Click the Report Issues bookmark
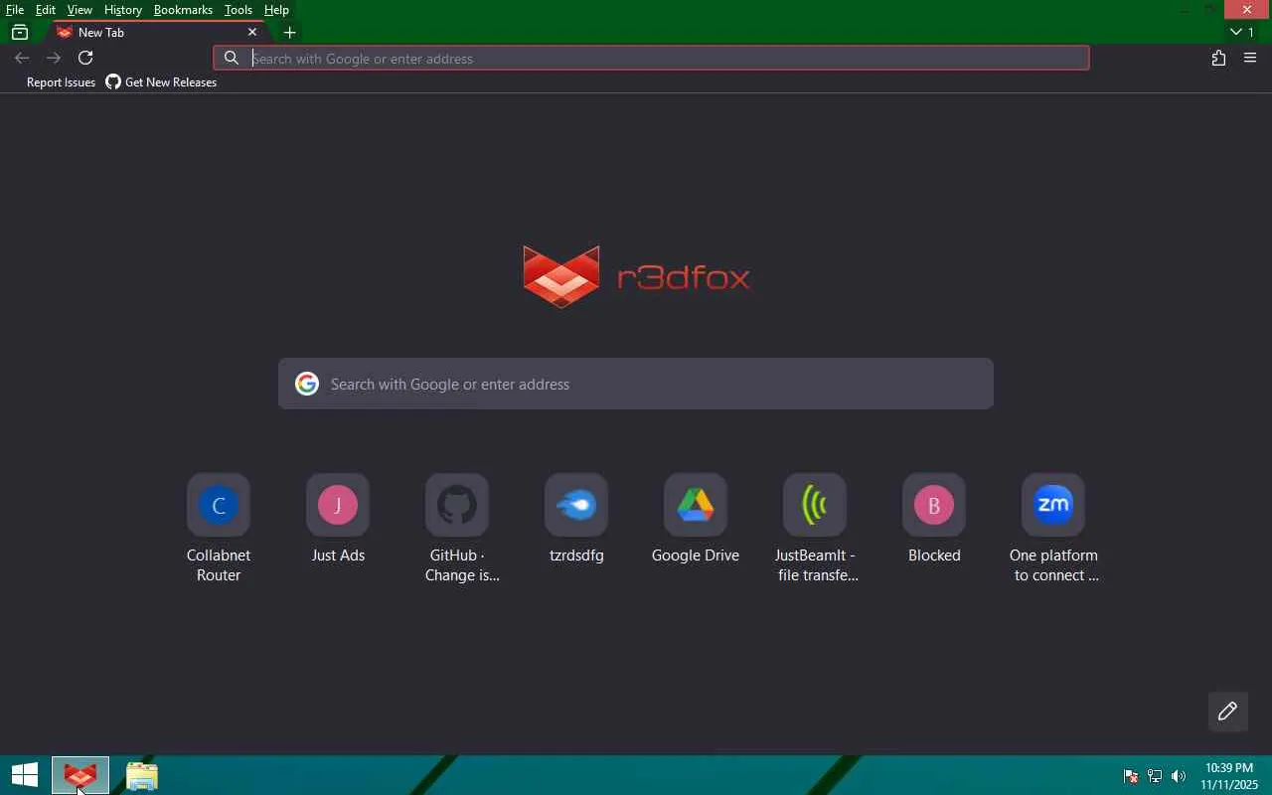The height and width of the screenshot is (795, 1272). (x=61, y=82)
